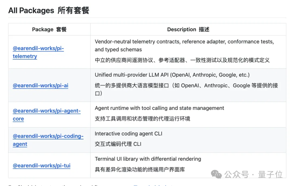Click the WeChat logo watermark icon
This screenshot has width=292, height=186.
tap(216, 174)
